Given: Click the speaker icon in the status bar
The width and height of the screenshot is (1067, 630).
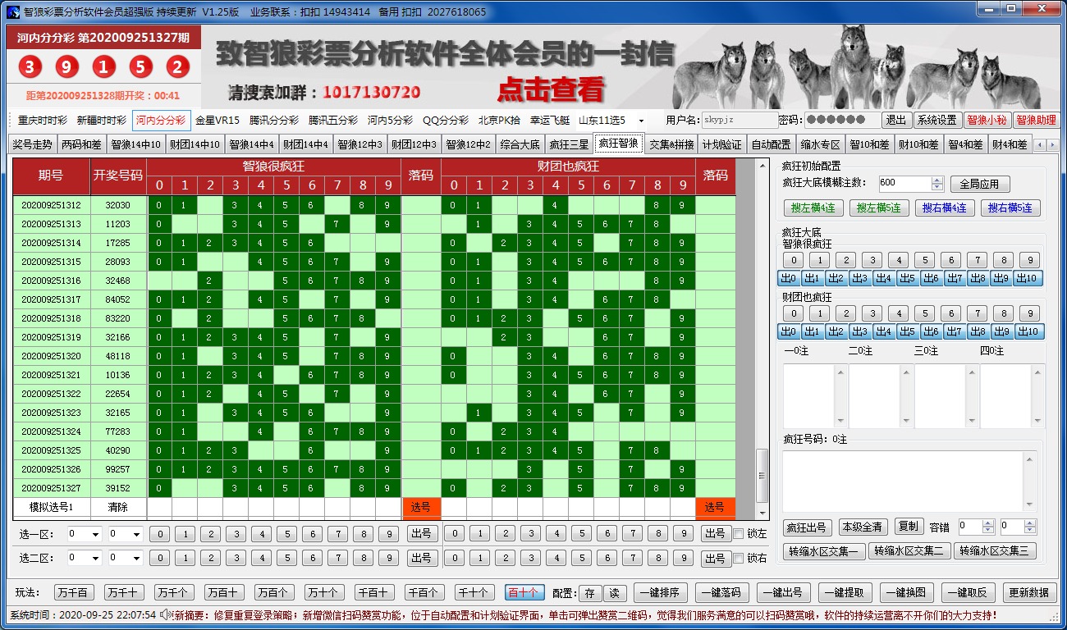Looking at the screenshot, I should [165, 614].
